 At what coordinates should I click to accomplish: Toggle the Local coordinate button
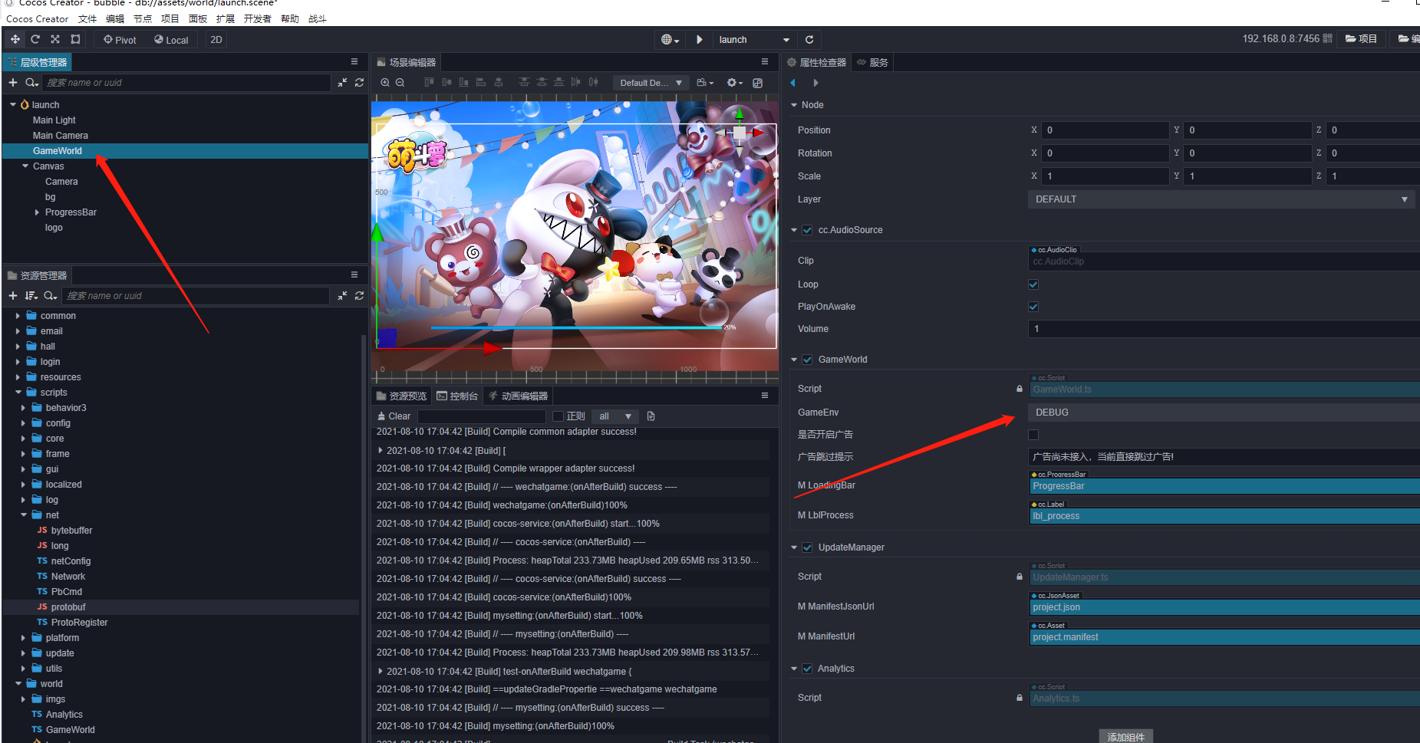point(171,39)
